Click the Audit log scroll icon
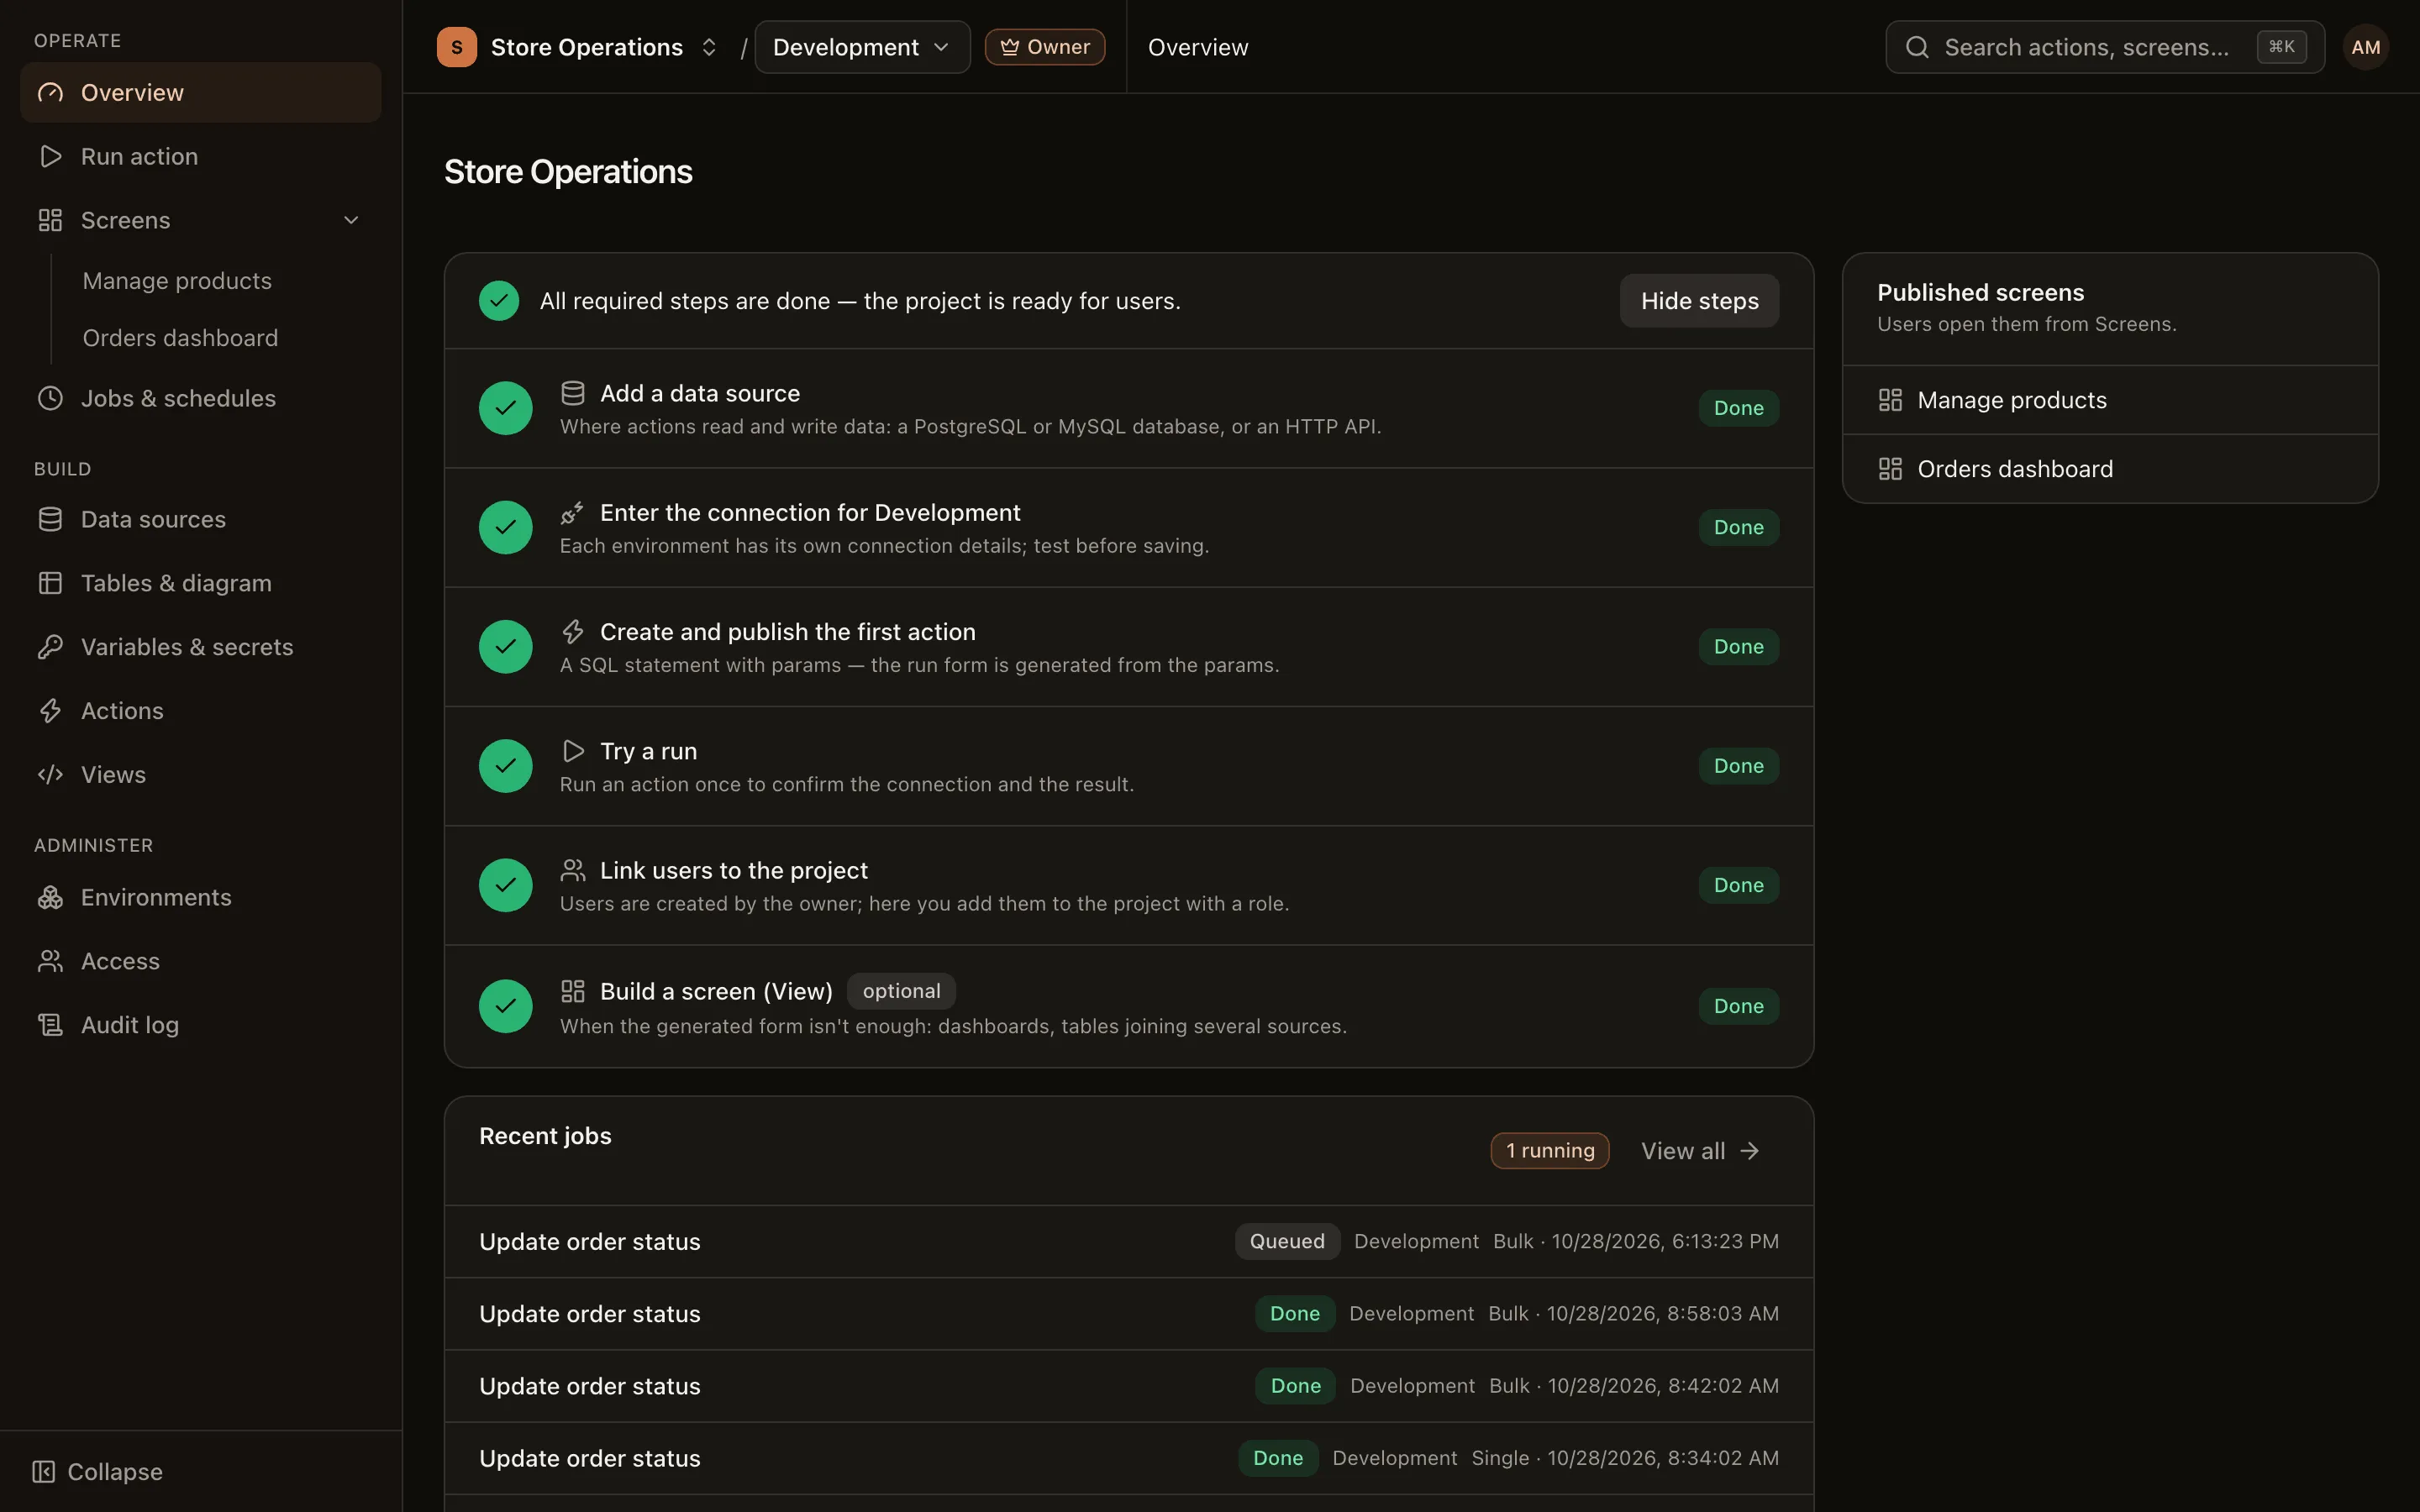Image resolution: width=2420 pixels, height=1512 pixels. [x=50, y=1025]
